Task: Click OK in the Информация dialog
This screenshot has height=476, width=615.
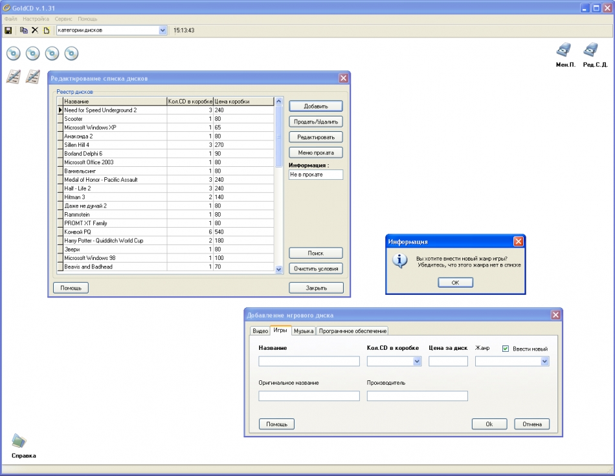Action: 455,283
